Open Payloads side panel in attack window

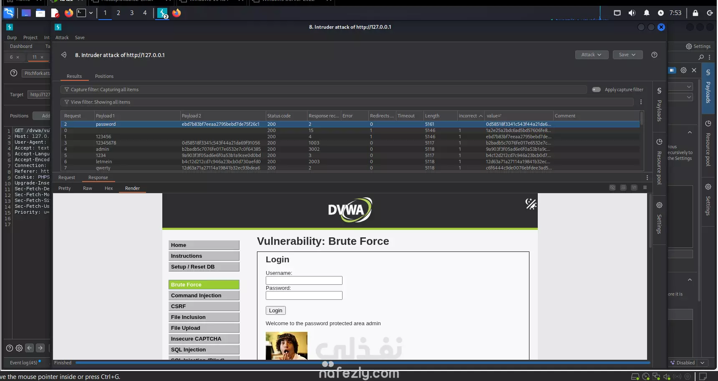pyautogui.click(x=659, y=105)
